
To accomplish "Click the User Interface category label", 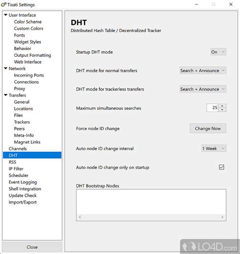I will pos(22,15).
